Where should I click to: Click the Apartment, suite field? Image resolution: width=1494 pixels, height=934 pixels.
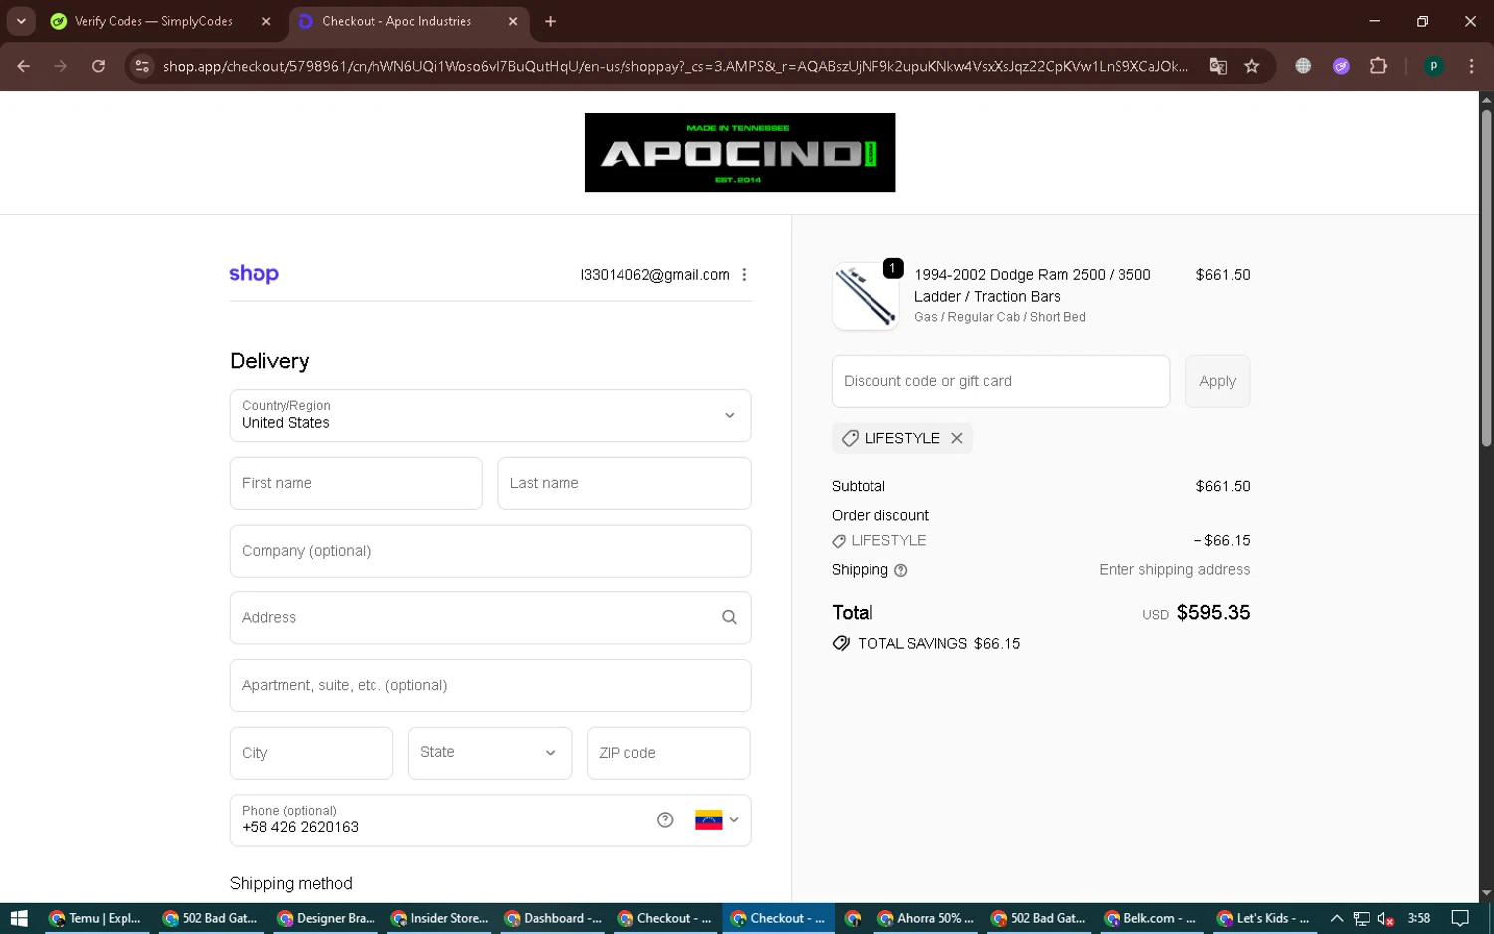point(490,685)
